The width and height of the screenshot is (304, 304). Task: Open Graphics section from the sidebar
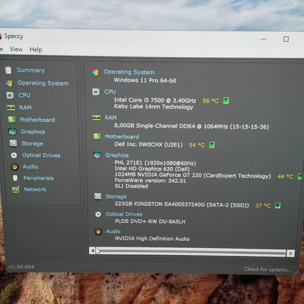click(33, 132)
